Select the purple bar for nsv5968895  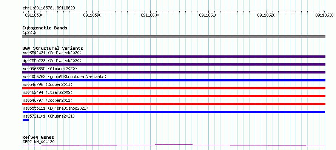pos(174,72)
